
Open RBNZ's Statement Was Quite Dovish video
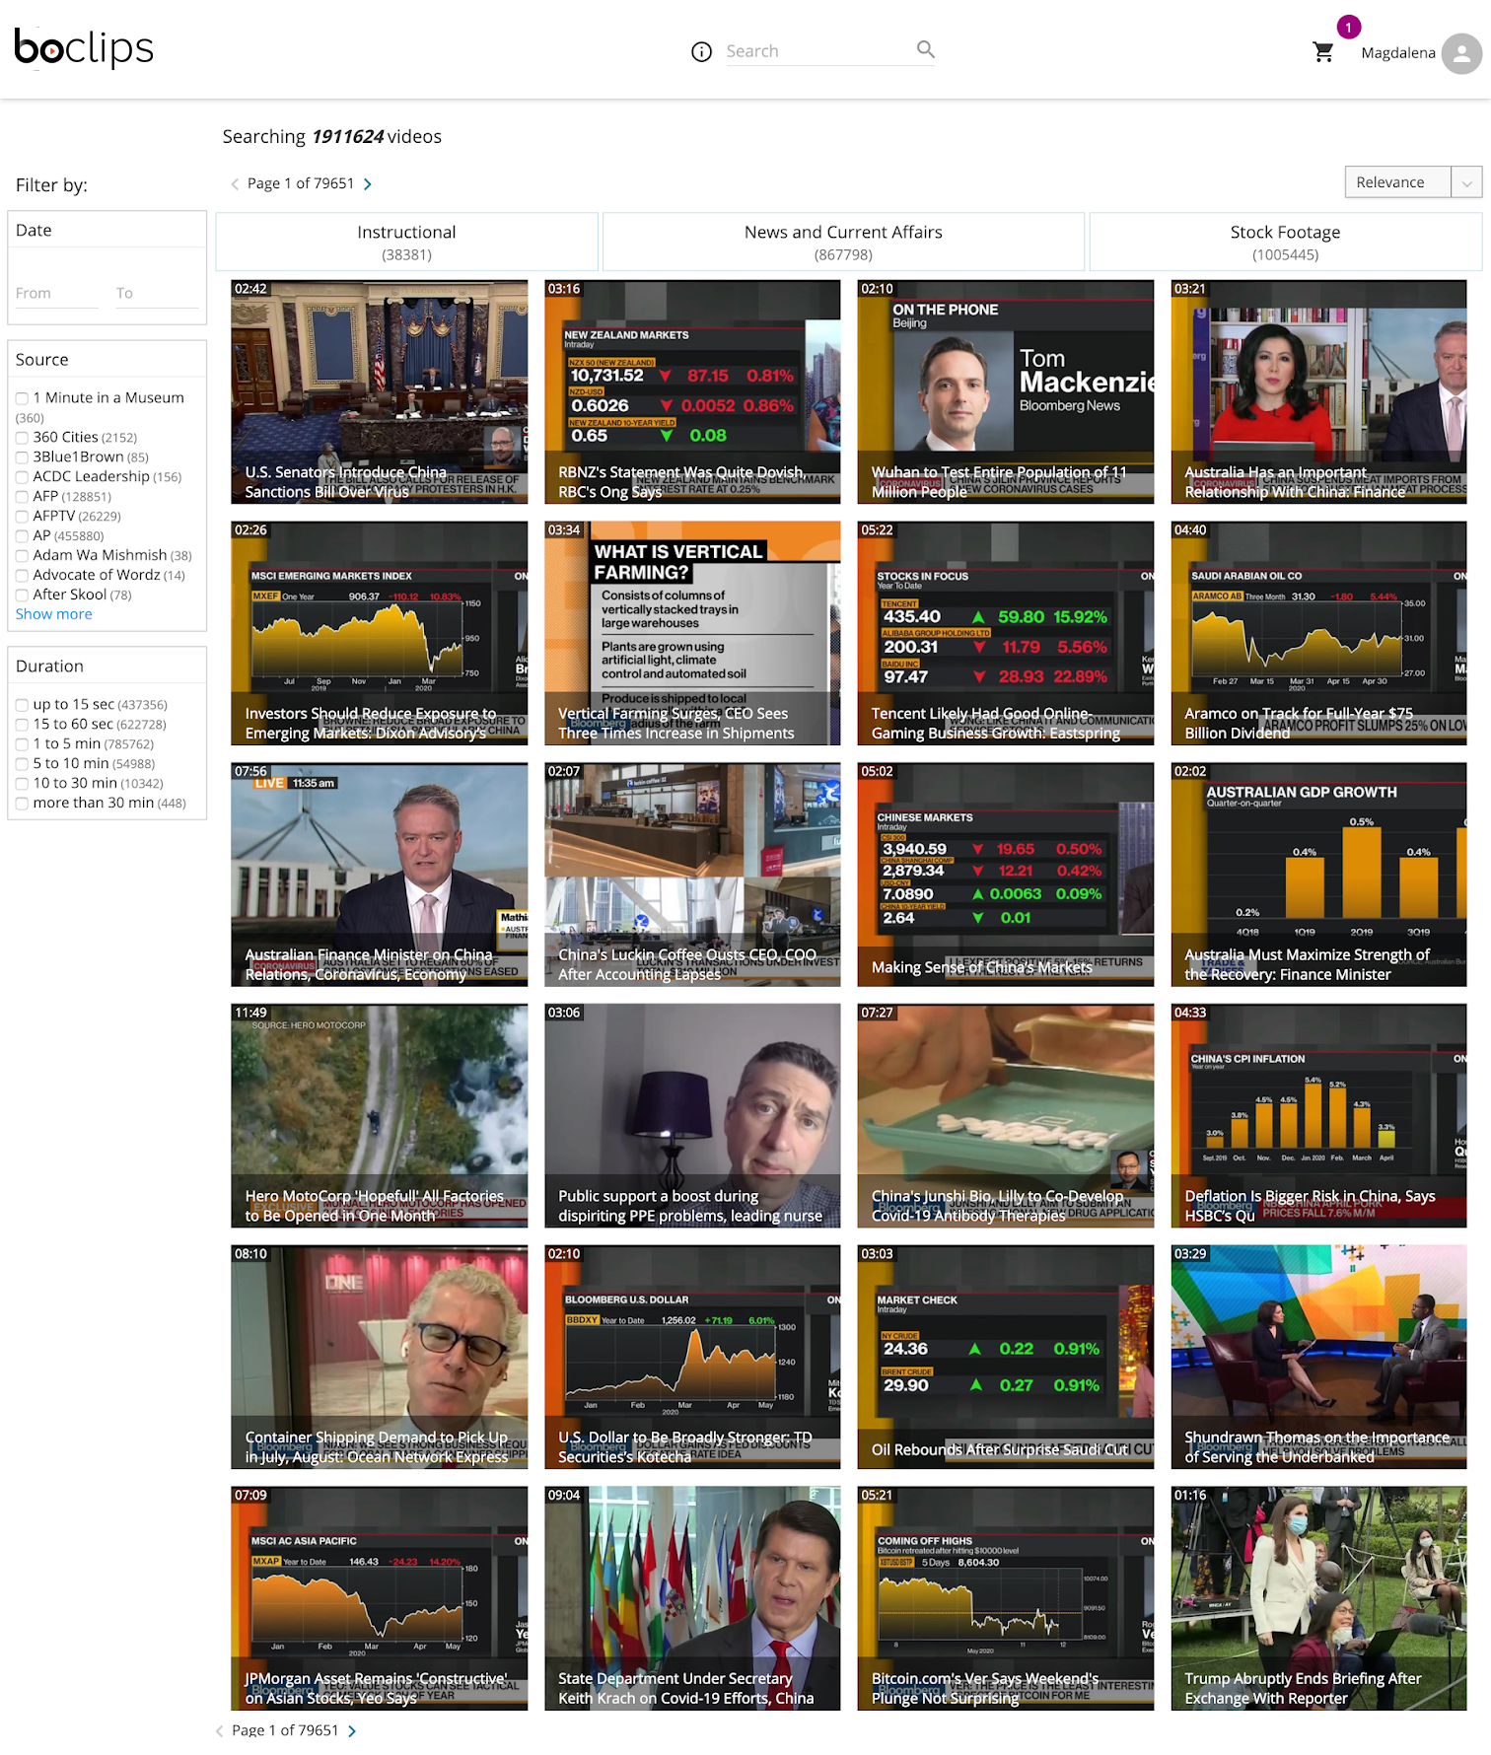pos(692,392)
